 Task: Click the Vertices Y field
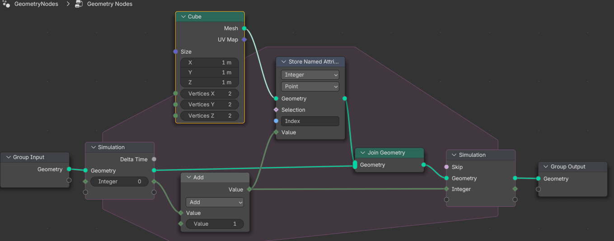click(210, 105)
